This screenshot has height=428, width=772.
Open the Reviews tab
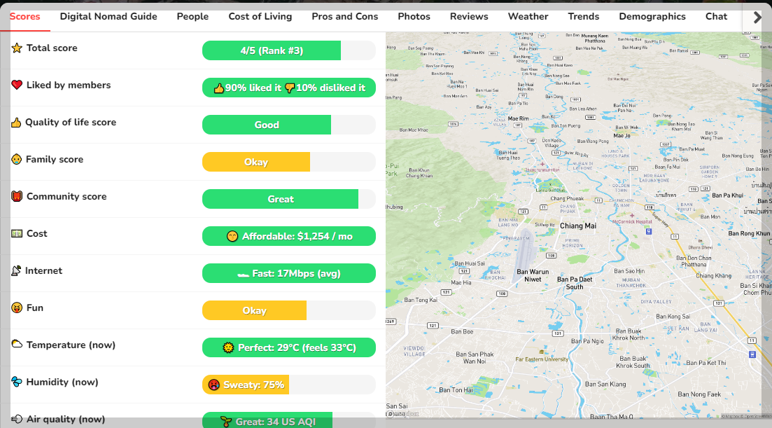click(x=469, y=16)
